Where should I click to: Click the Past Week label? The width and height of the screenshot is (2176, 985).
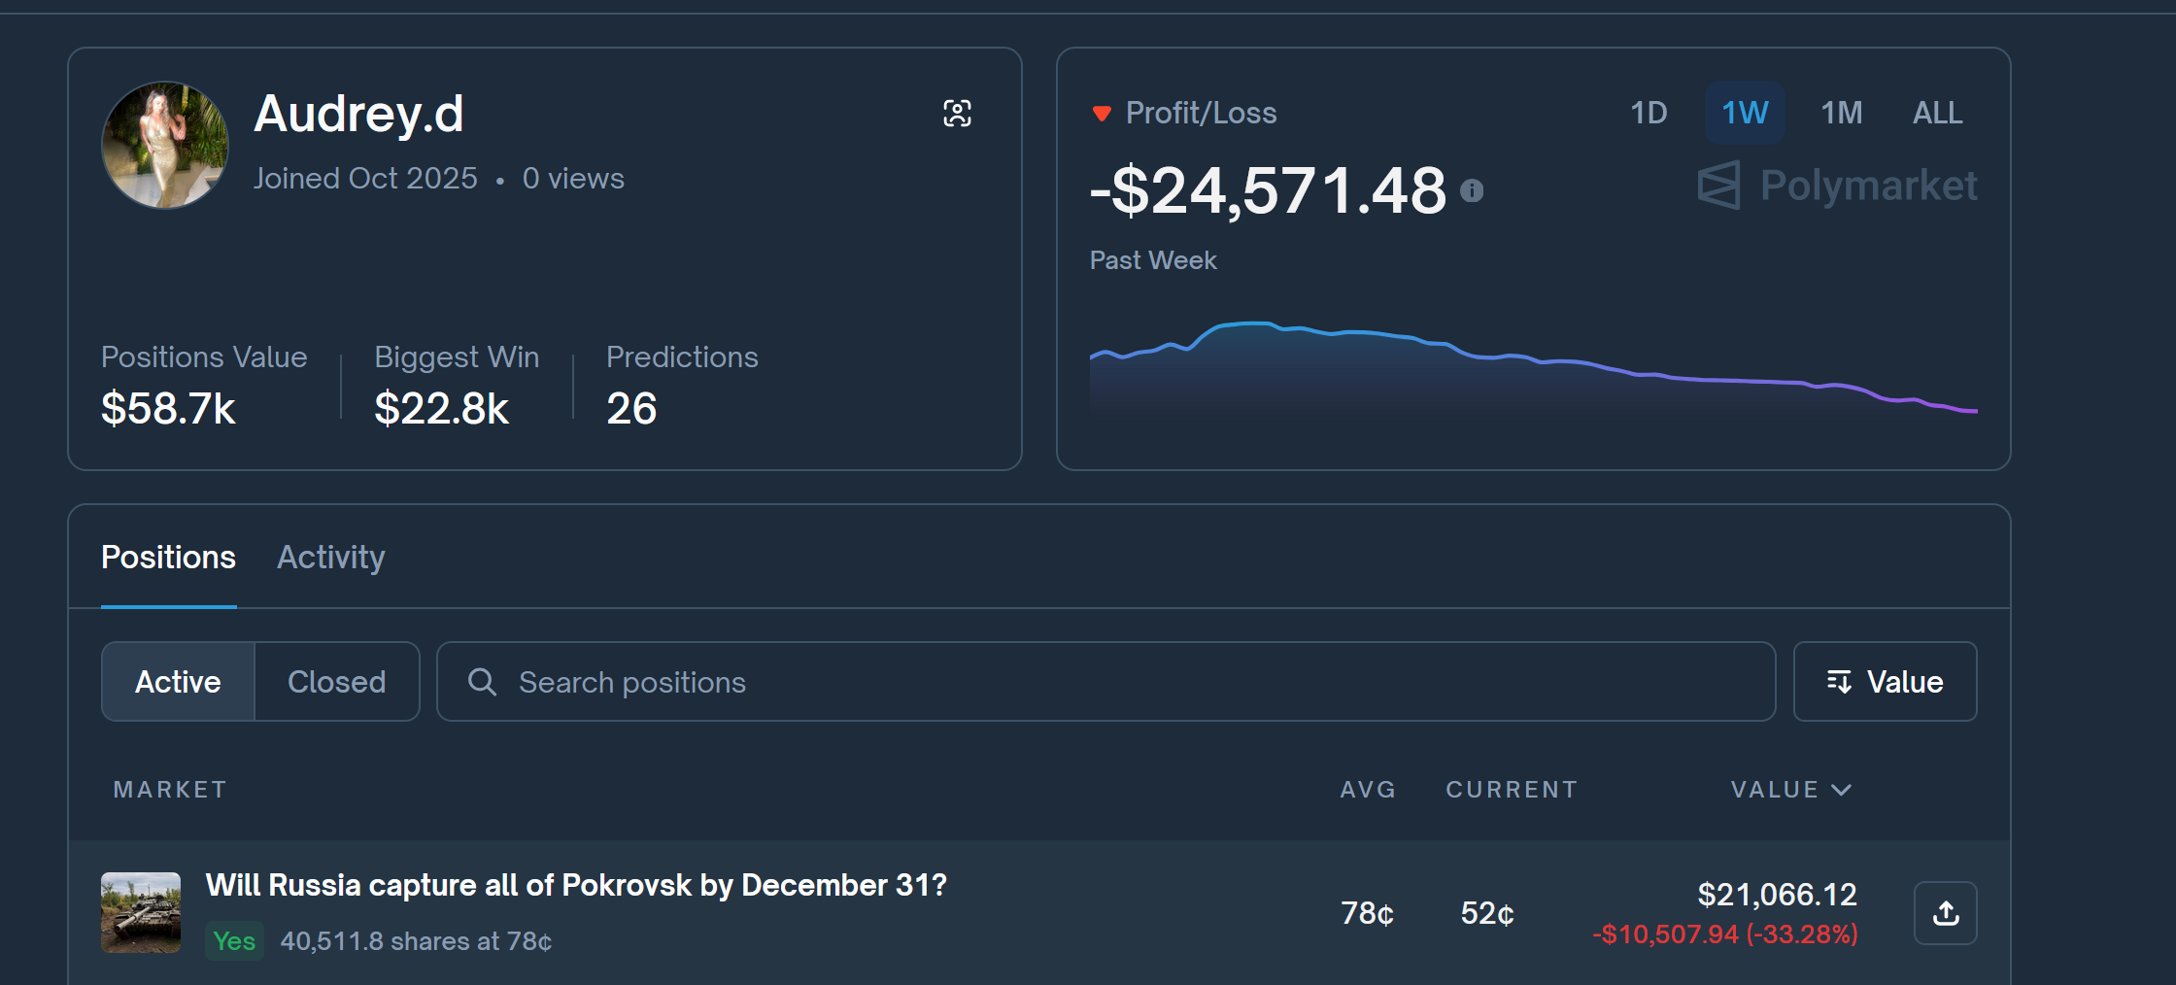[x=1153, y=260]
